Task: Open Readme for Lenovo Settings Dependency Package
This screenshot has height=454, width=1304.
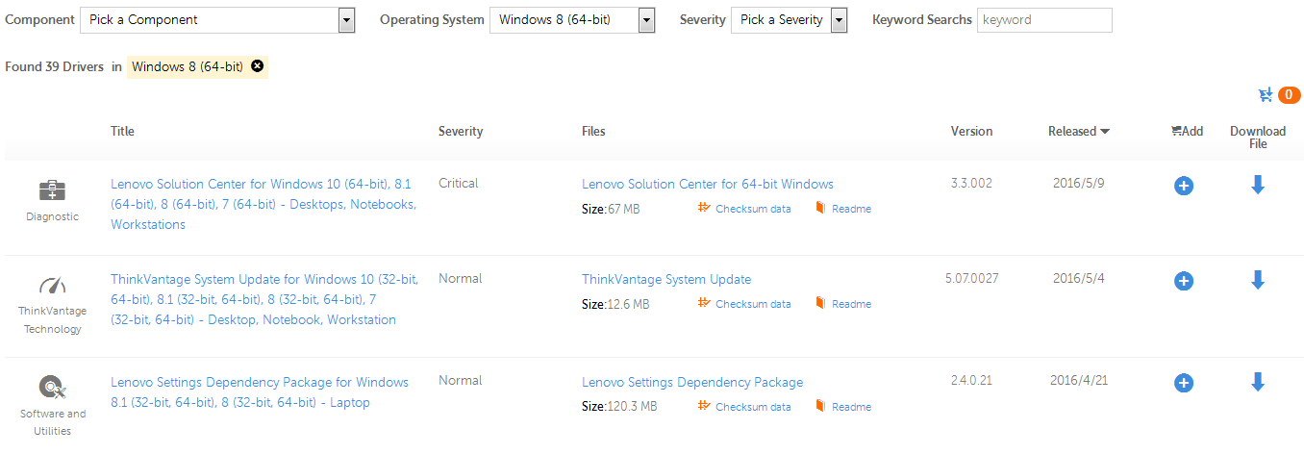Action: coord(843,407)
